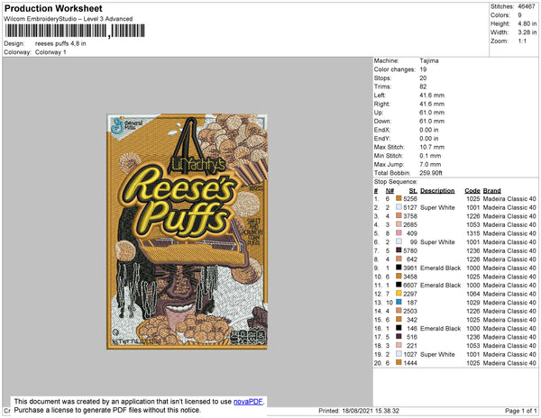Click the 'Brand' column header
This screenshot has height=418, width=541.
pyautogui.click(x=492, y=191)
